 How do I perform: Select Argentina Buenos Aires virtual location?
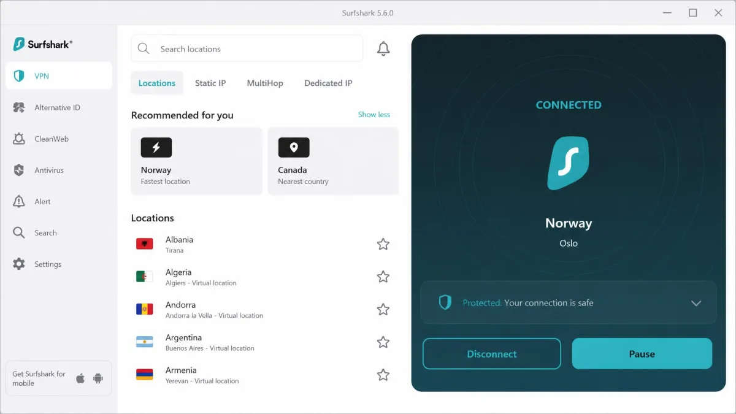pyautogui.click(x=264, y=342)
